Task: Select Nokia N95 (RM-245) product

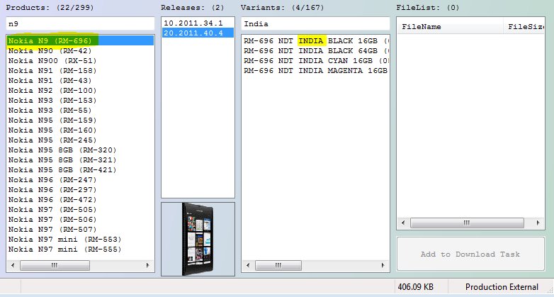Action: [x=80, y=140]
